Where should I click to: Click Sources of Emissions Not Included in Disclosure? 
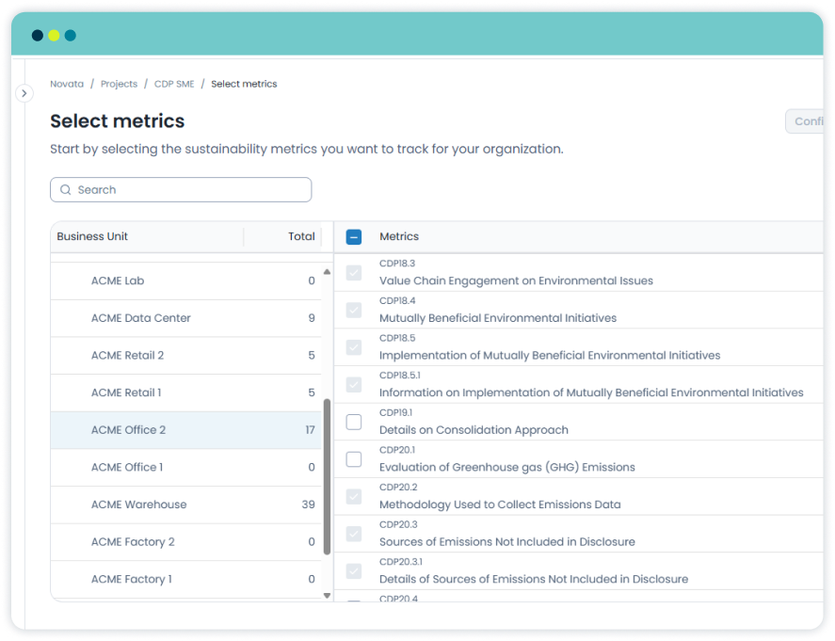point(507,542)
